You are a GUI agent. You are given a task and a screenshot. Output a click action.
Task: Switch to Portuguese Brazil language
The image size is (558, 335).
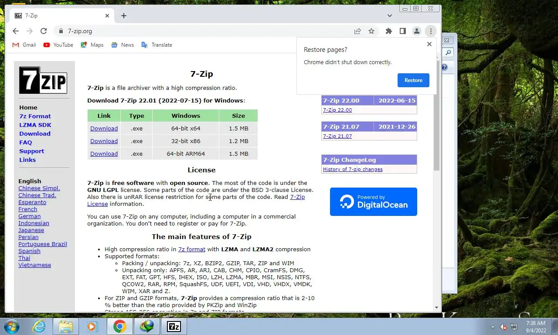[x=43, y=244]
